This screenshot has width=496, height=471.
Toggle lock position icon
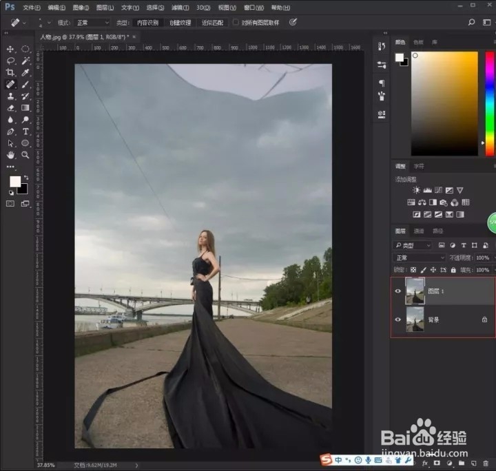[433, 270]
